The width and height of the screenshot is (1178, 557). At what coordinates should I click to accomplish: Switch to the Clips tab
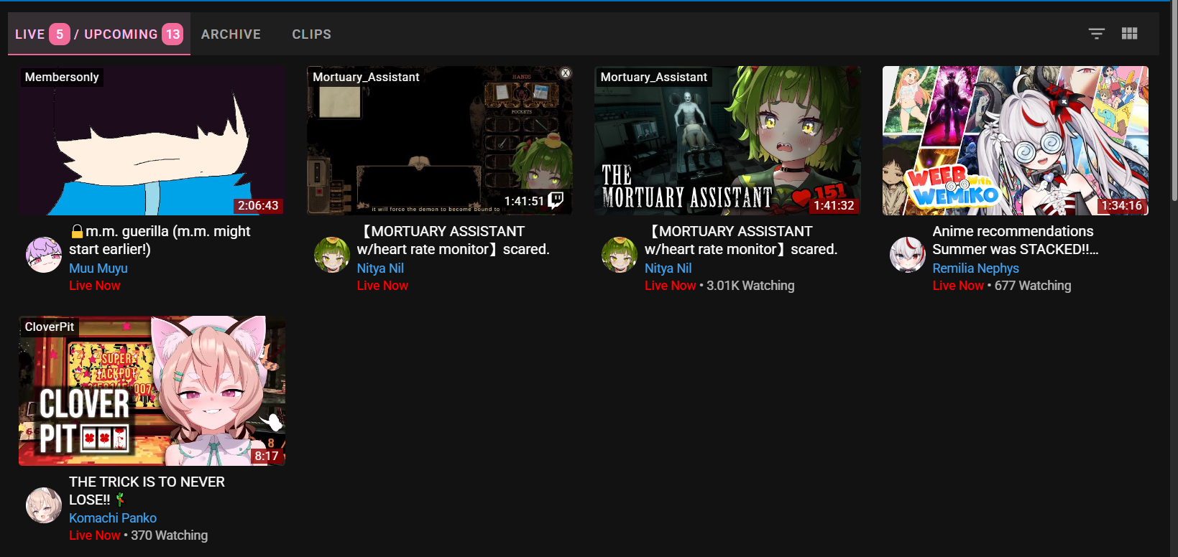coord(312,34)
